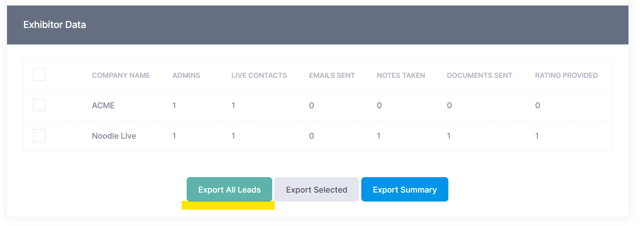
Task: Click the blue Export Summary button
Action: pos(404,190)
